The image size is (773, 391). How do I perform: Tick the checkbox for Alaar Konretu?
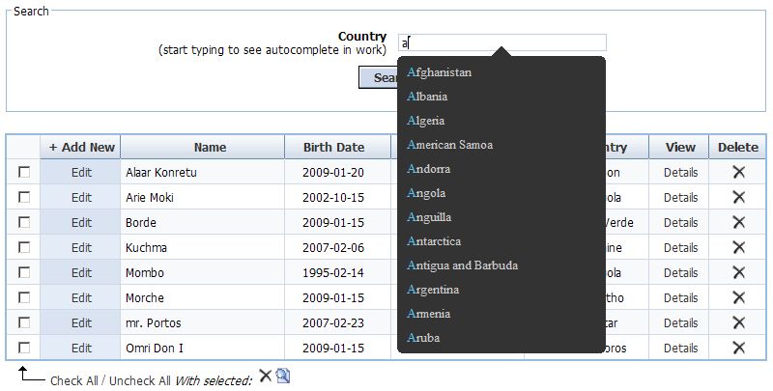point(24,172)
